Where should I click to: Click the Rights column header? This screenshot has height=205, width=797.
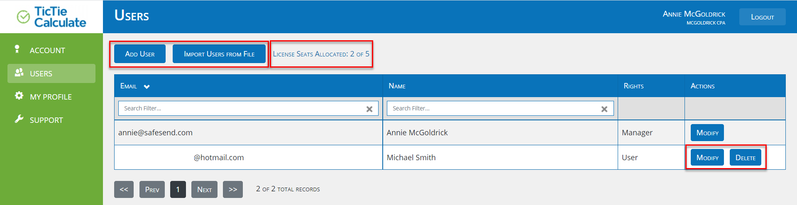pos(651,86)
